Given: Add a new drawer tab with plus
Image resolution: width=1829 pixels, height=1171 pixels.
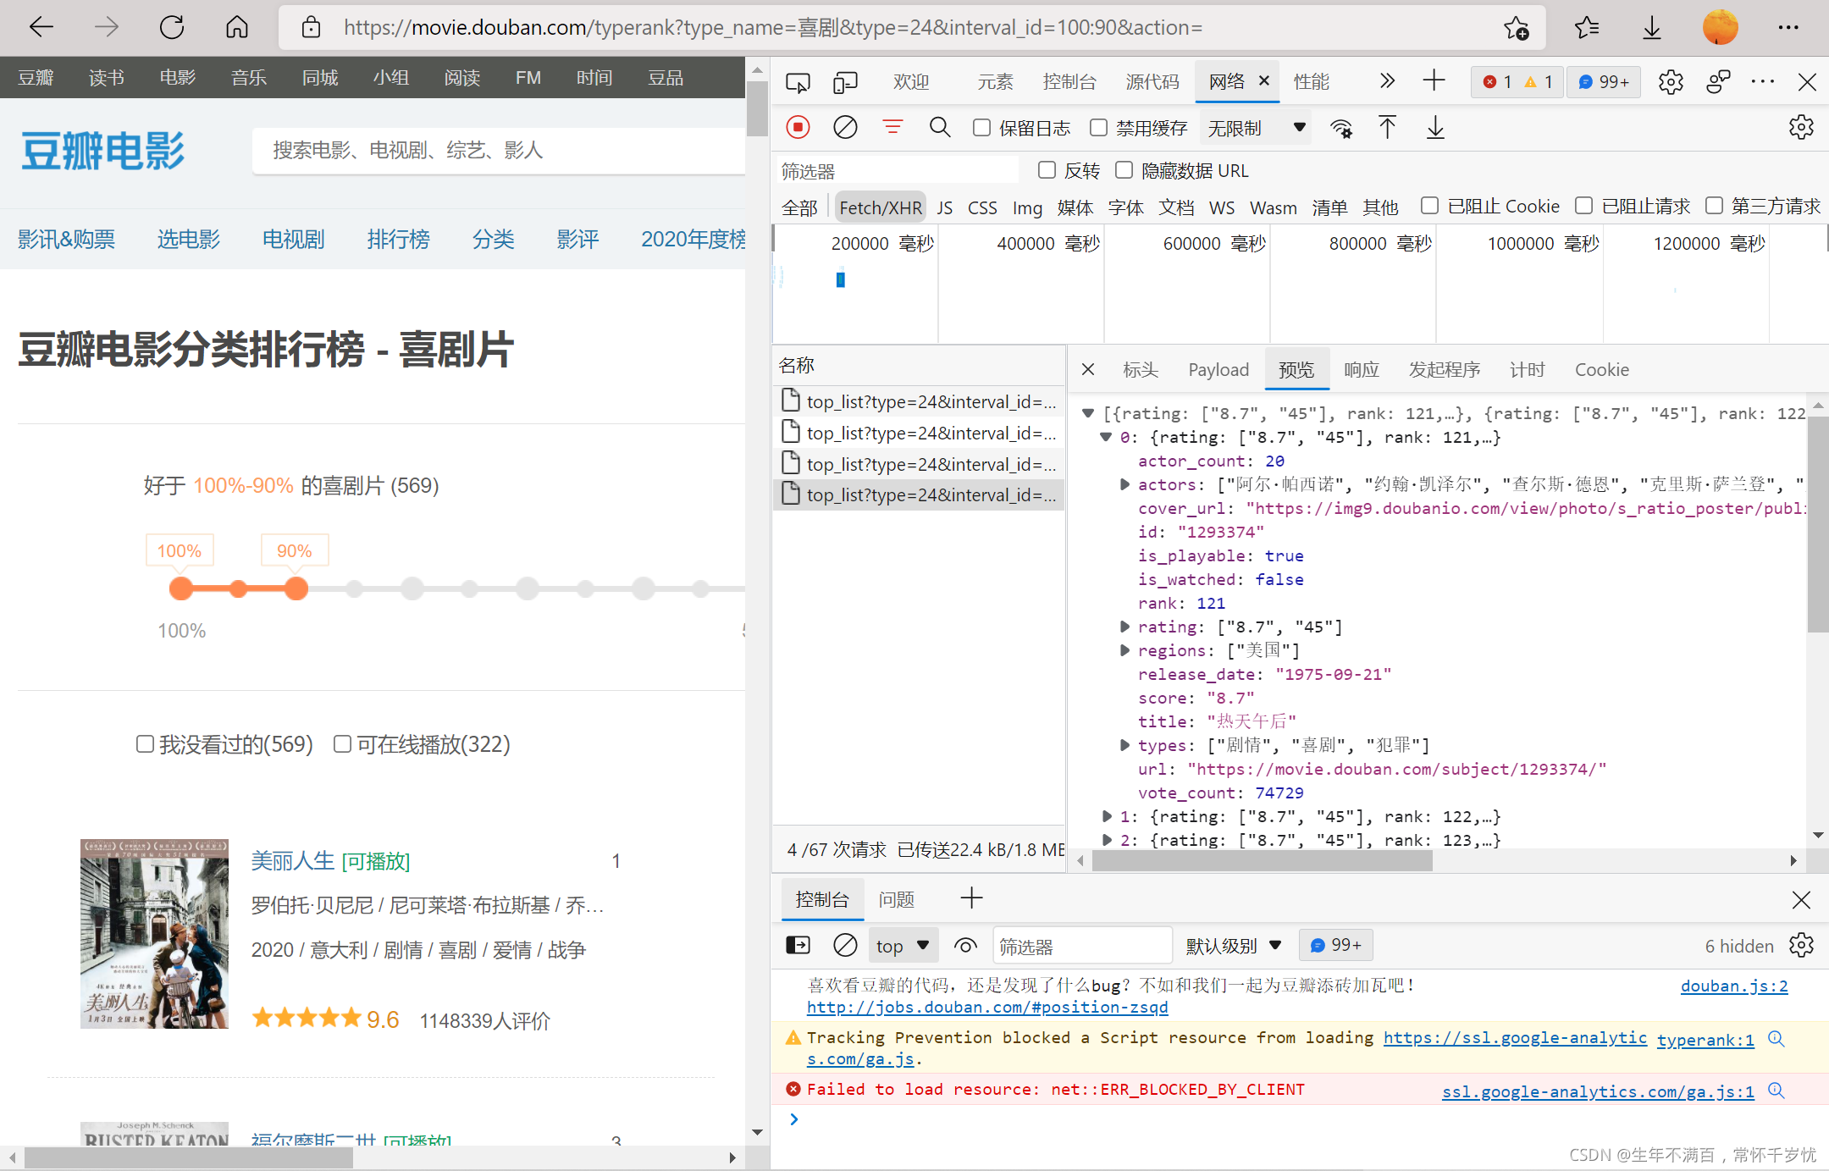Looking at the screenshot, I should pyautogui.click(x=971, y=898).
